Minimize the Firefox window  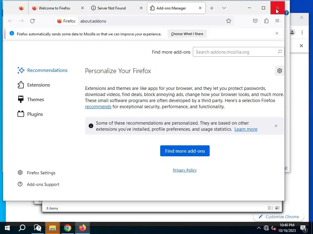coord(249,8)
